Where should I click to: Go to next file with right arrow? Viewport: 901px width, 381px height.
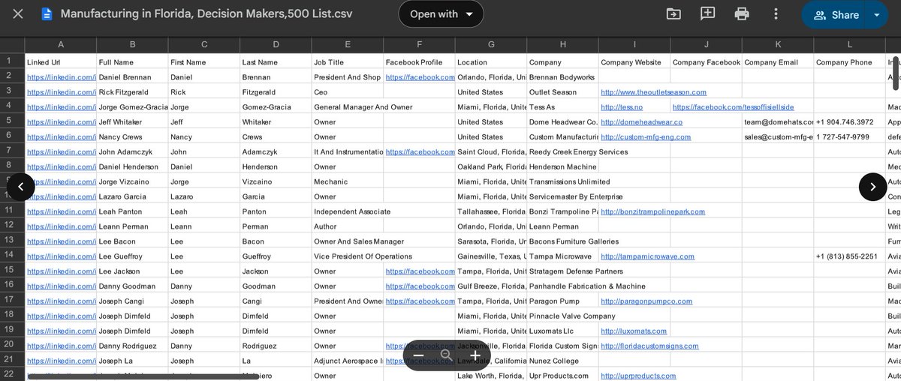[872, 187]
